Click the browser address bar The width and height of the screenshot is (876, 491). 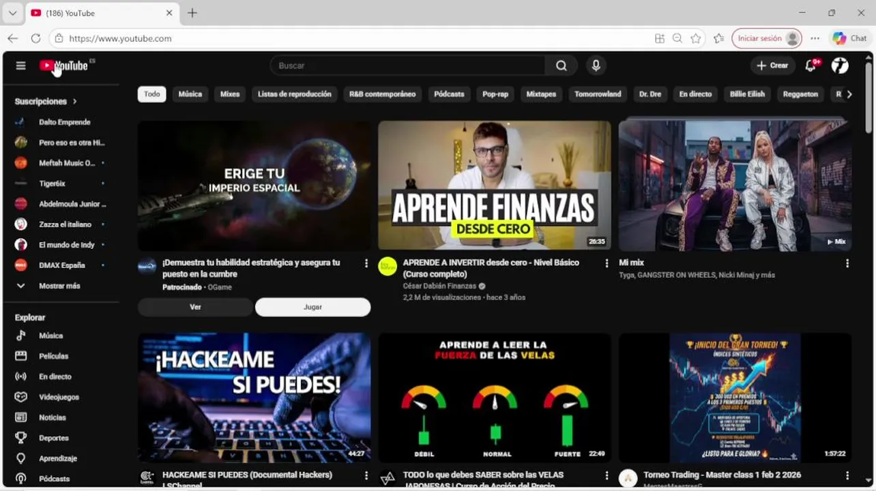click(x=355, y=39)
